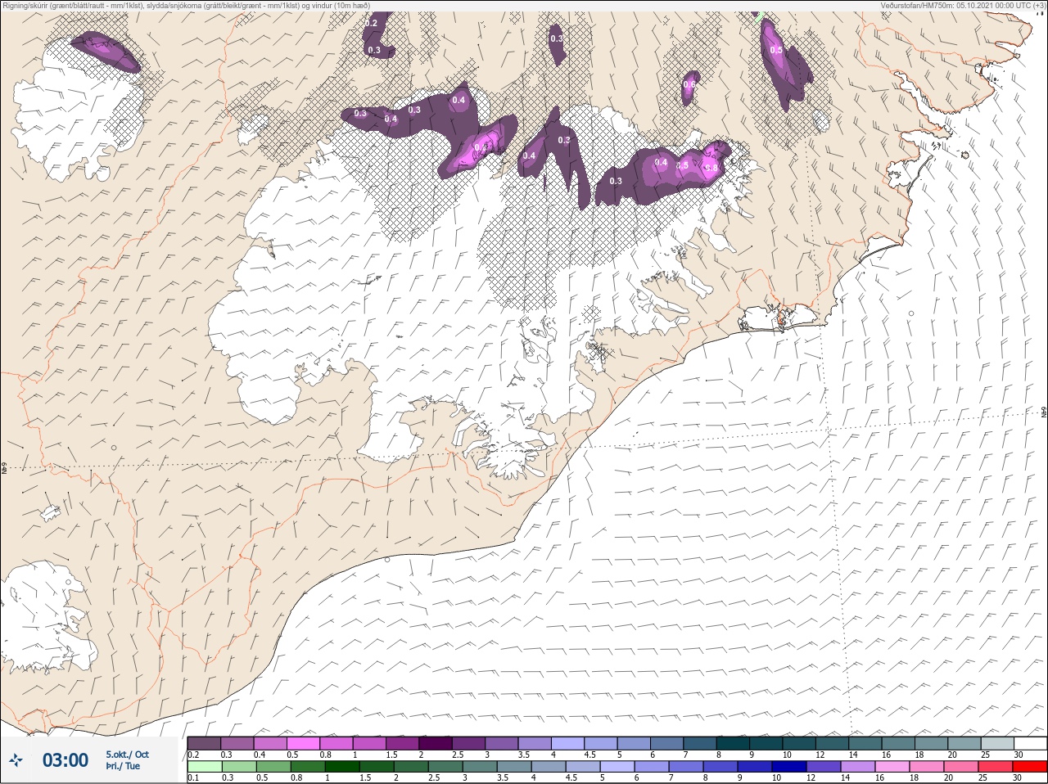
Task: Select the 1 darkest green swatch in lower legend
Action: click(341, 767)
